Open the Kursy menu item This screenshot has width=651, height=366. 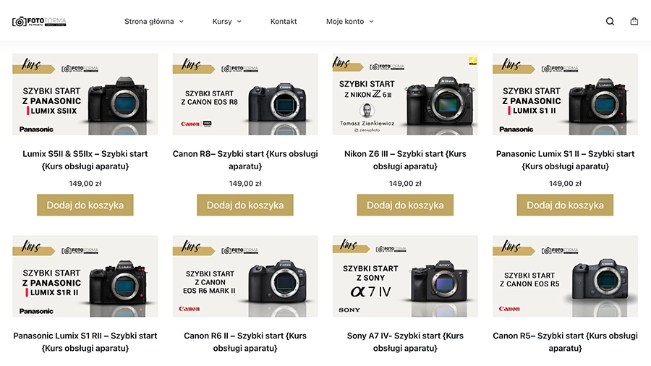coord(222,21)
